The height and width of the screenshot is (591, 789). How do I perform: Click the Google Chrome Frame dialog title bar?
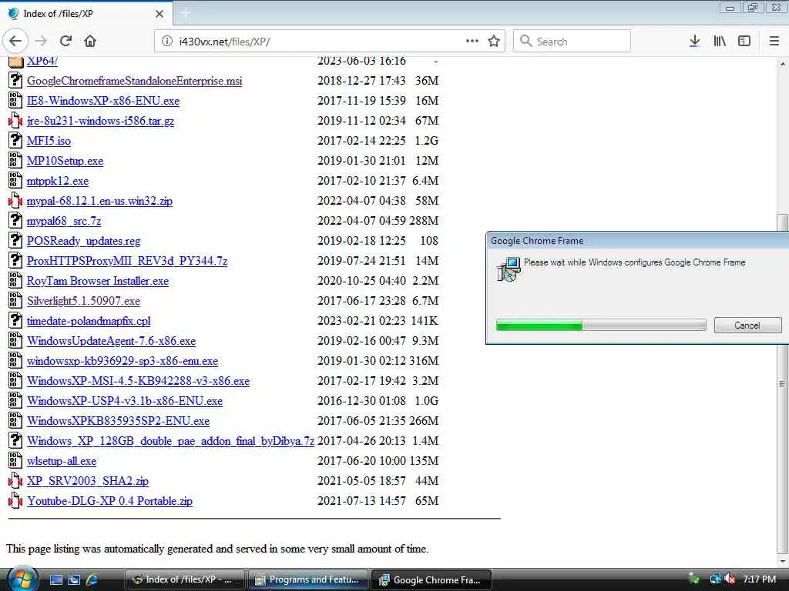[x=637, y=241]
